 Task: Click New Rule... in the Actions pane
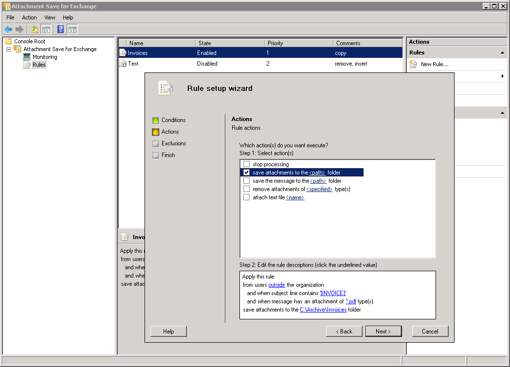(435, 64)
